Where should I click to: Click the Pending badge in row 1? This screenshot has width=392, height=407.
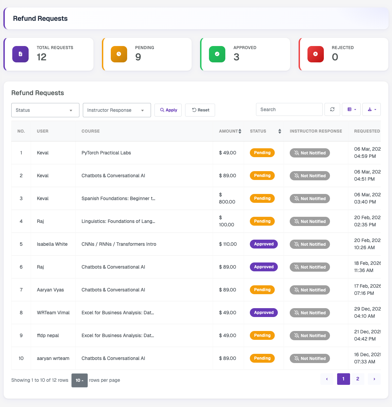[262, 153]
